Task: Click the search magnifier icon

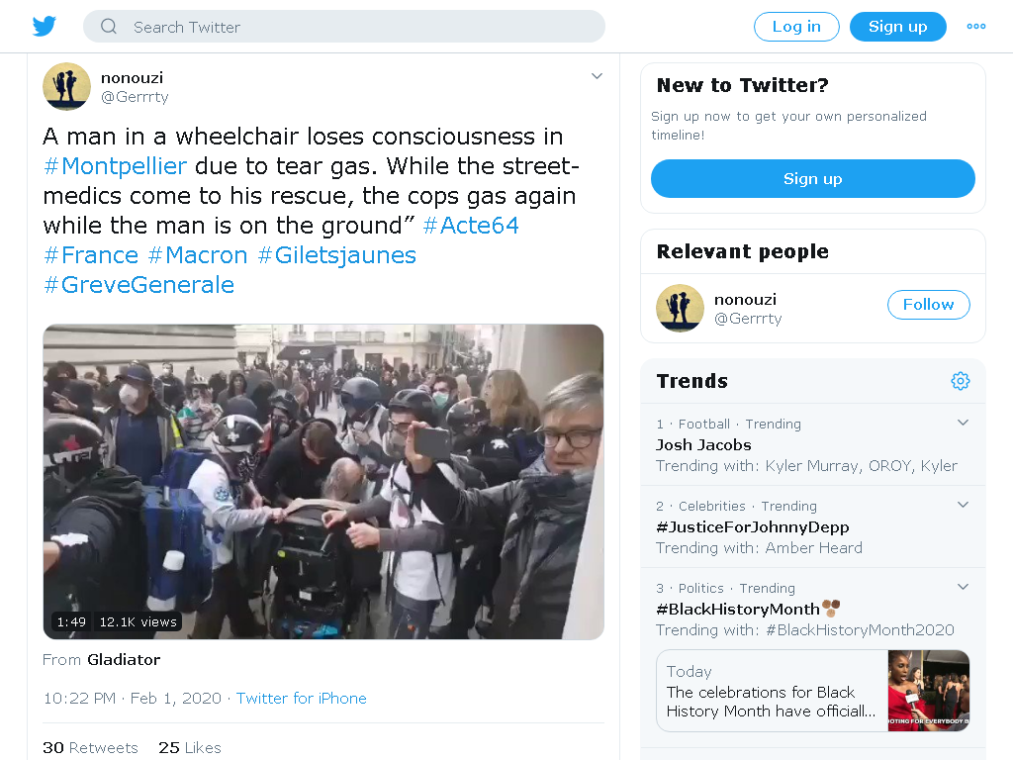Action: 109,27
